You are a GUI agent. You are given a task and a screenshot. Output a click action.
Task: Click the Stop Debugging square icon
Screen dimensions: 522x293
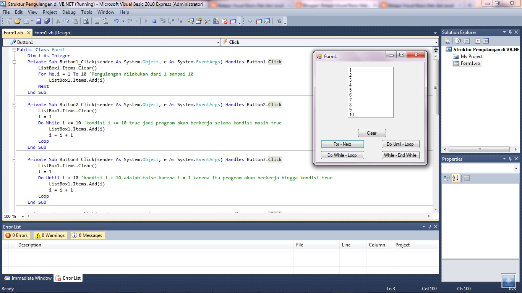tap(154, 21)
